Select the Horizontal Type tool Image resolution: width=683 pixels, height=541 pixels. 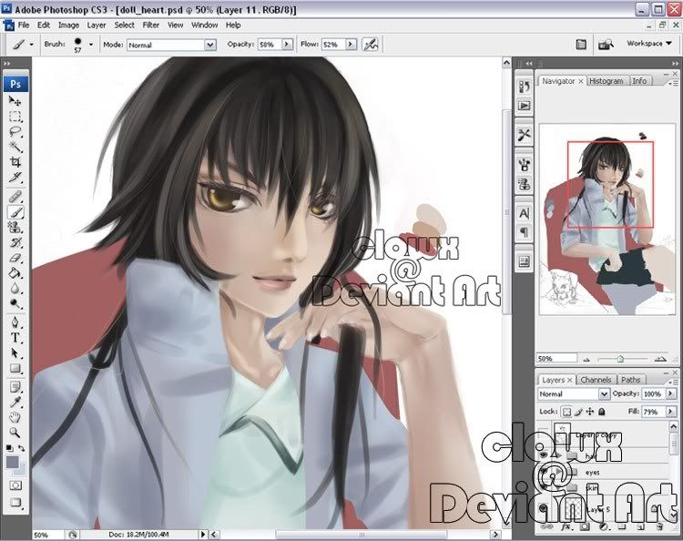tap(15, 338)
